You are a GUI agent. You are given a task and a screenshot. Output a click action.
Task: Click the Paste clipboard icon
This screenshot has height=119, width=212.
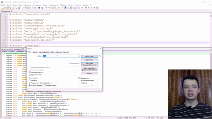(x=28, y=8)
